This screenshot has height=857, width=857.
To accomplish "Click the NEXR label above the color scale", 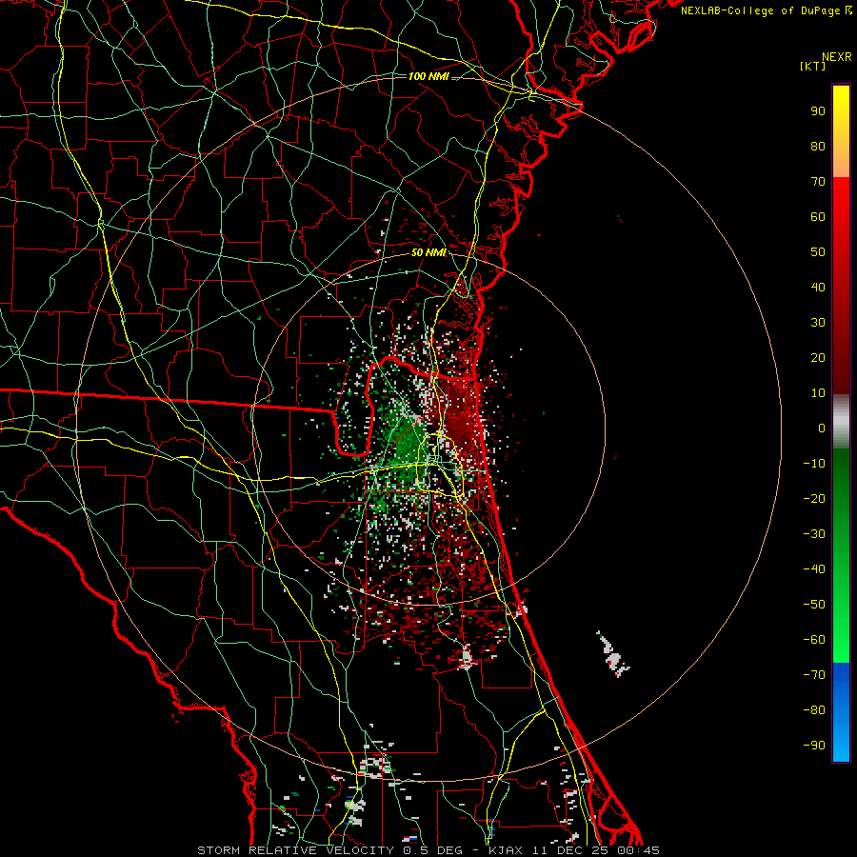I will (837, 57).
